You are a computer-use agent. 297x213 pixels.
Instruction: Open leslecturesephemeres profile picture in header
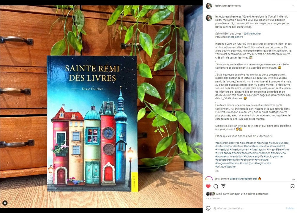(209, 6)
